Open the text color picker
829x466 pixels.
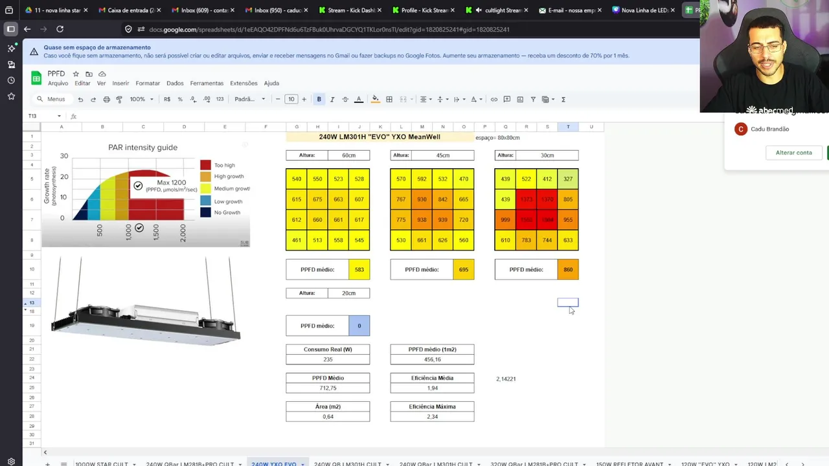(359, 99)
